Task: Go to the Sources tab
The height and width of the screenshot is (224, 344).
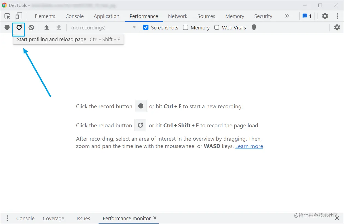Action: 206,16
